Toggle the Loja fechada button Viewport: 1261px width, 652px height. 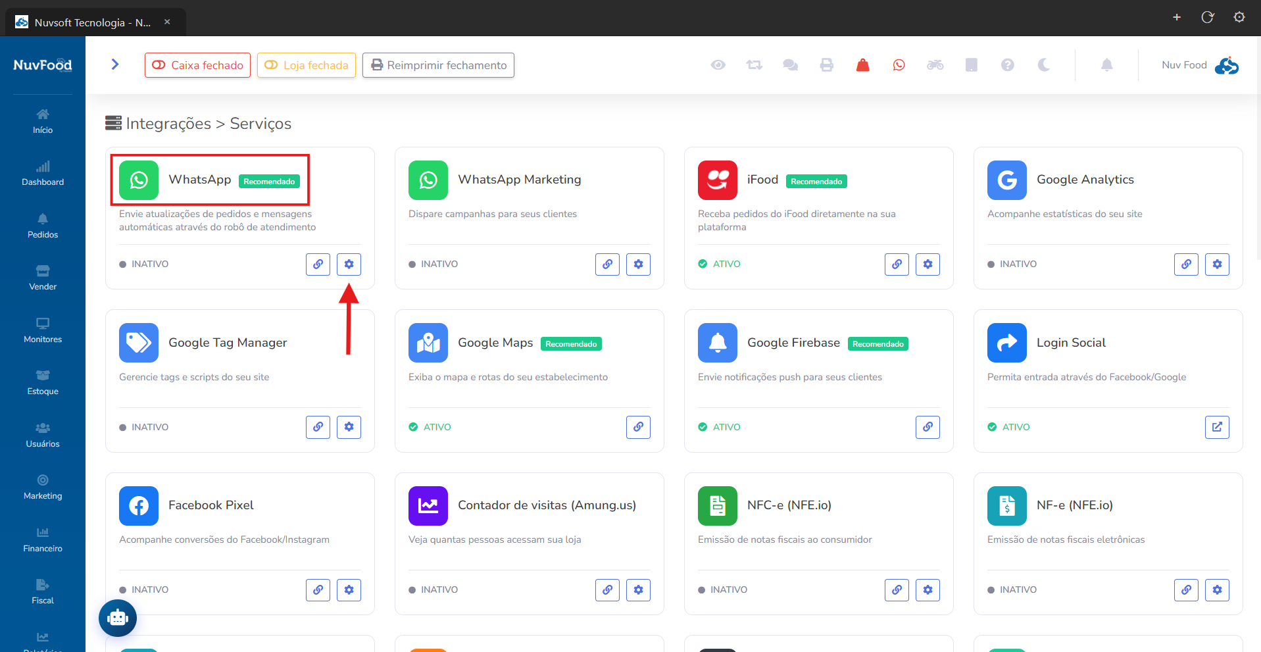(307, 65)
